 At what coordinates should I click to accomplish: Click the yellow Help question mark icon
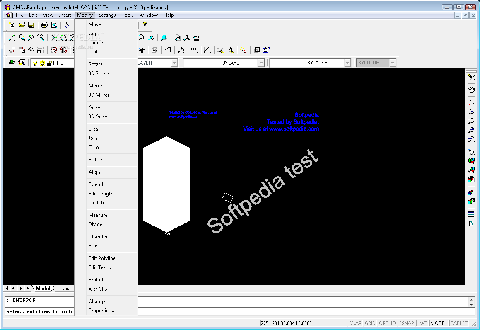(x=145, y=25)
